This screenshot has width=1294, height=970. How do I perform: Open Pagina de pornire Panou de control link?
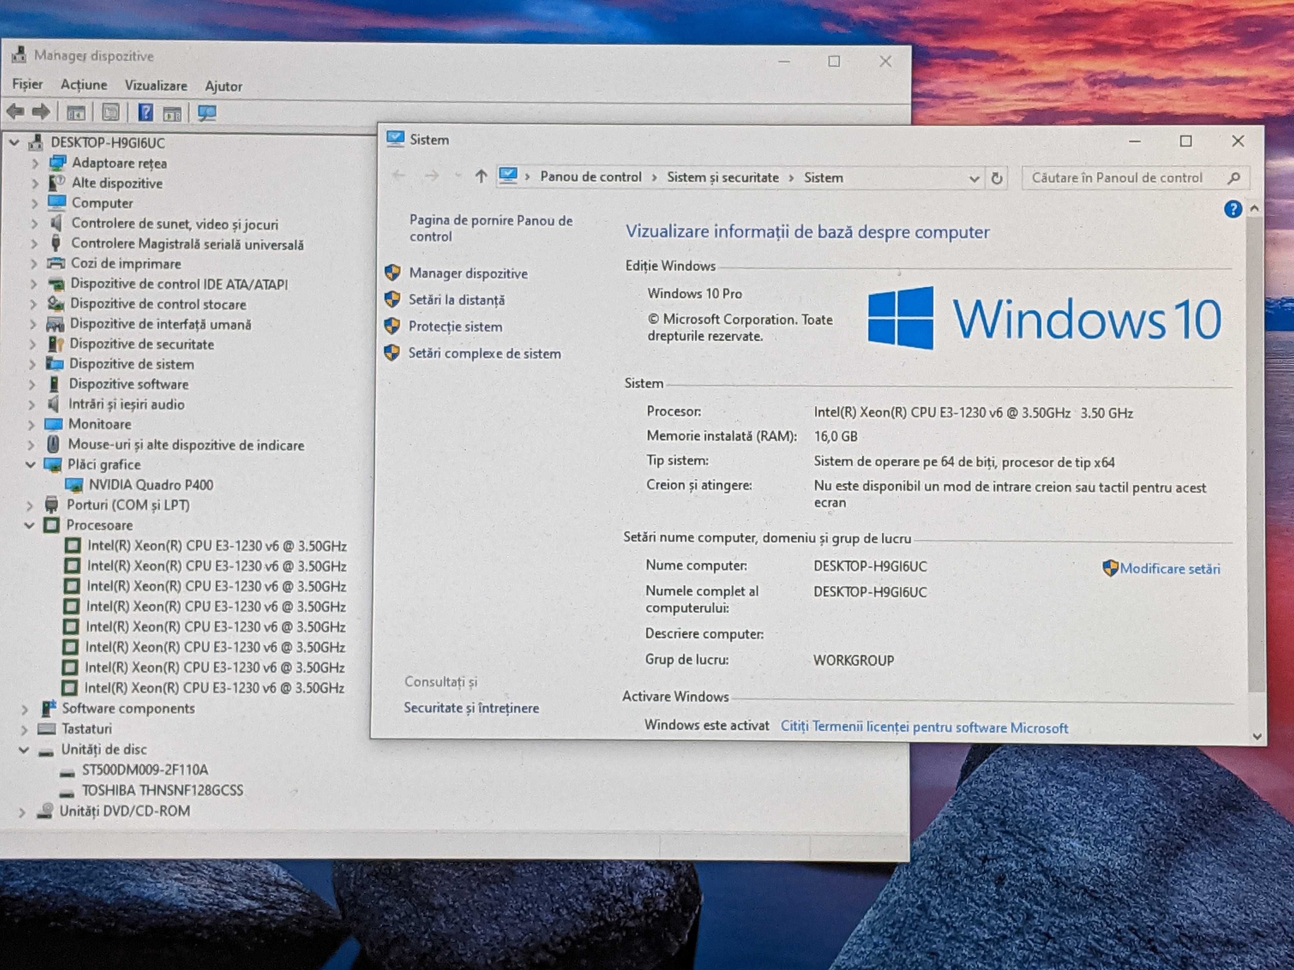click(490, 228)
